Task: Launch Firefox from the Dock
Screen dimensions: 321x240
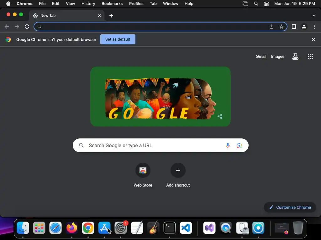Action: point(72,228)
